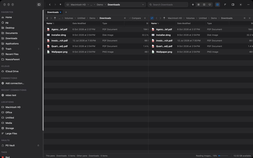Expand the left pane breadcrumb ellipsis
This screenshot has width=253, height=158.
60,18
